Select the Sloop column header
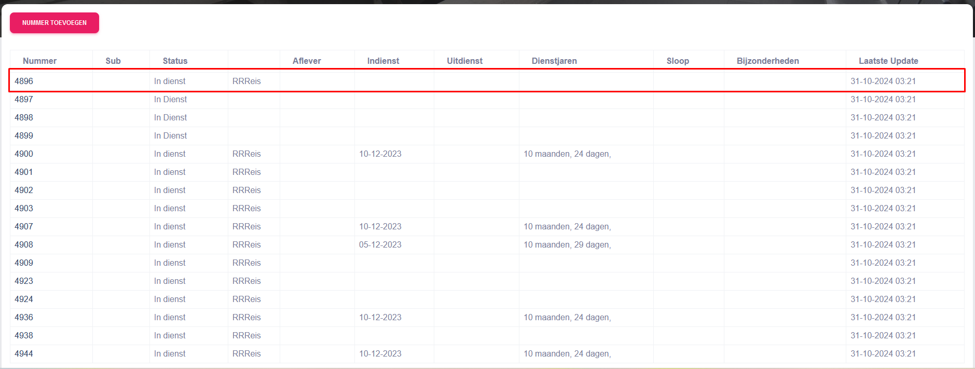This screenshot has width=975, height=369. (678, 61)
